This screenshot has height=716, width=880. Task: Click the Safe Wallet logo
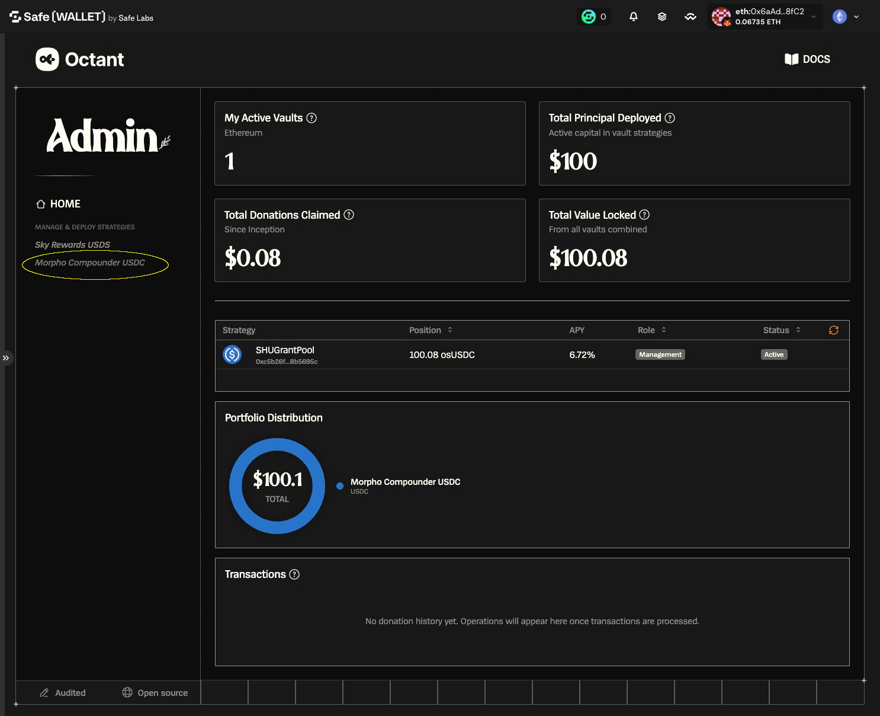point(81,17)
